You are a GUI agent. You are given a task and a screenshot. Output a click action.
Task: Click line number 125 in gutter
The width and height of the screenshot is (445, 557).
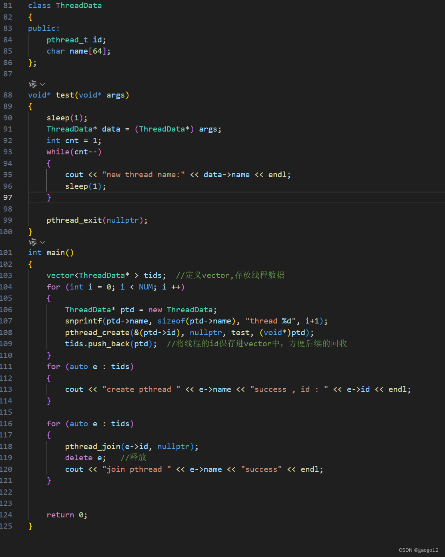6,526
